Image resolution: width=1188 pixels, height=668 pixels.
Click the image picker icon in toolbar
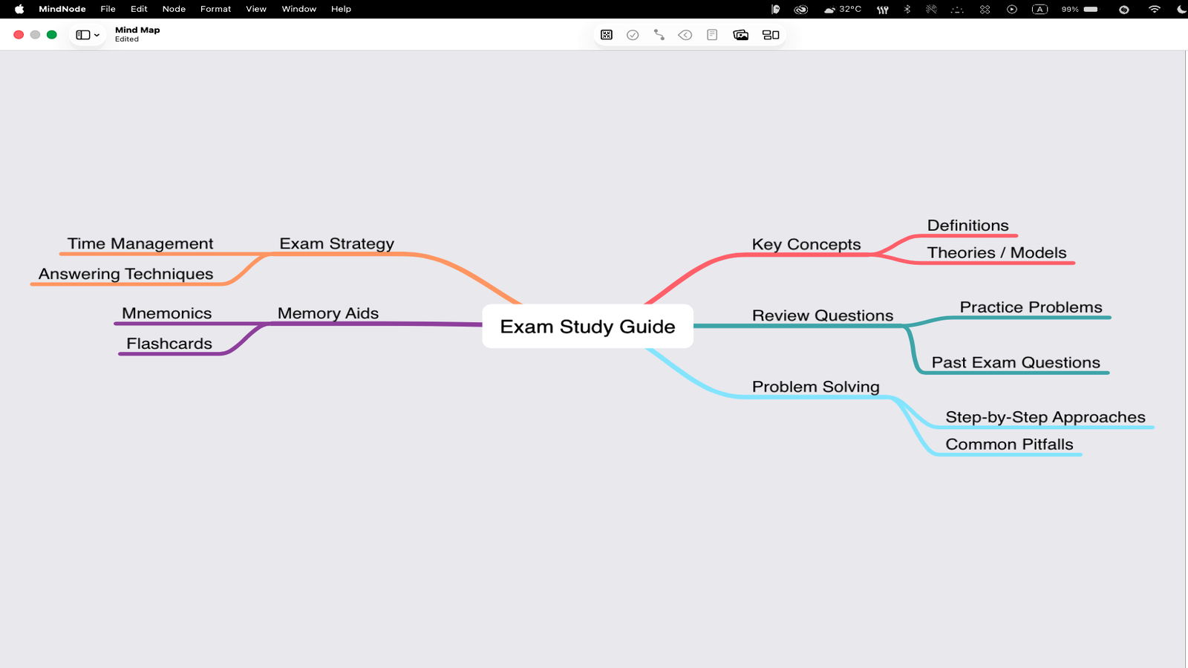(740, 35)
